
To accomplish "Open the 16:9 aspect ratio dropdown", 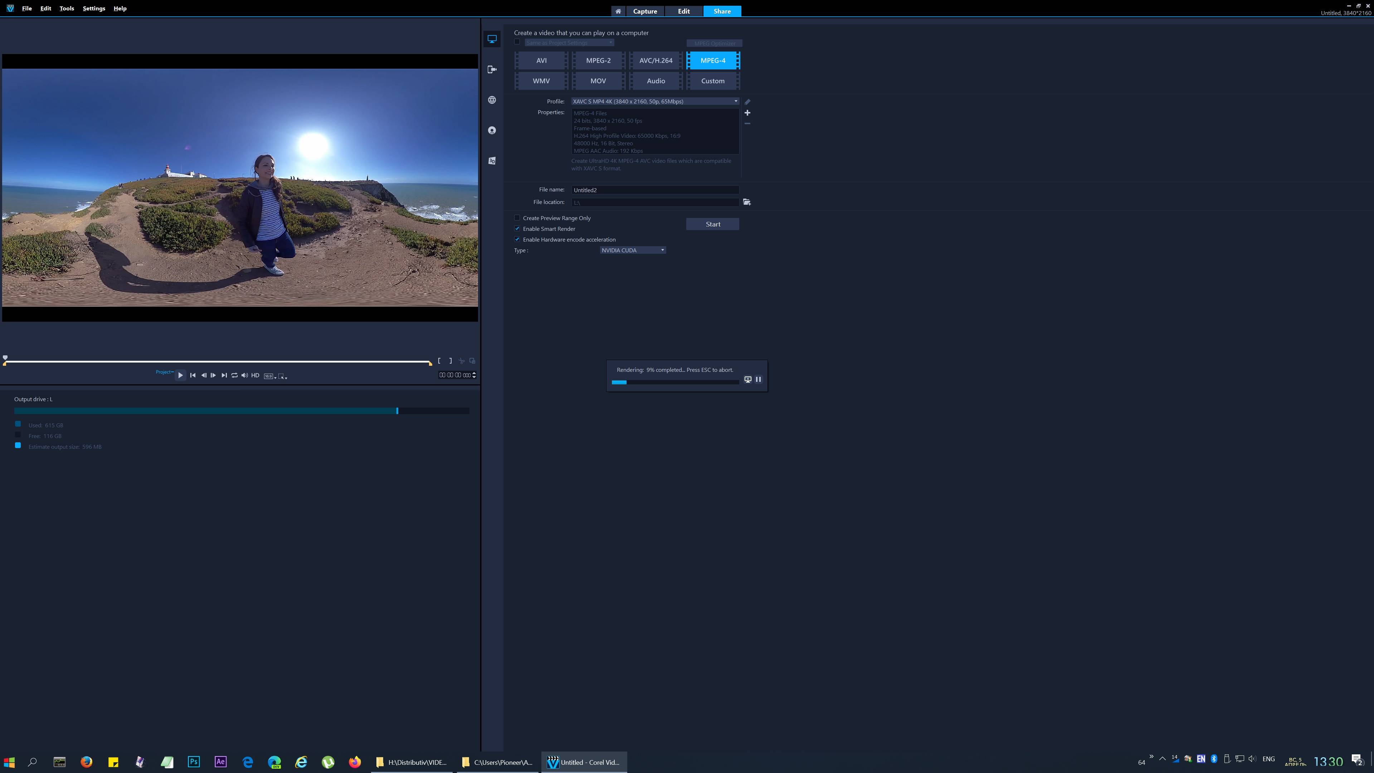I will pyautogui.click(x=271, y=376).
